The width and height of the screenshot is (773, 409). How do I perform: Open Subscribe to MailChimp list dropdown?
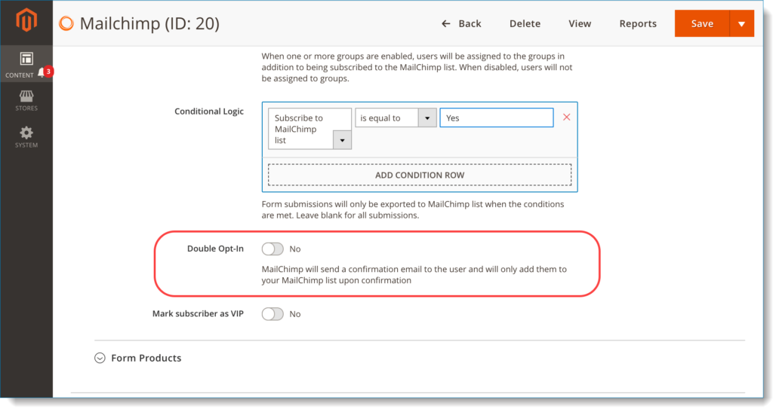pyautogui.click(x=310, y=129)
